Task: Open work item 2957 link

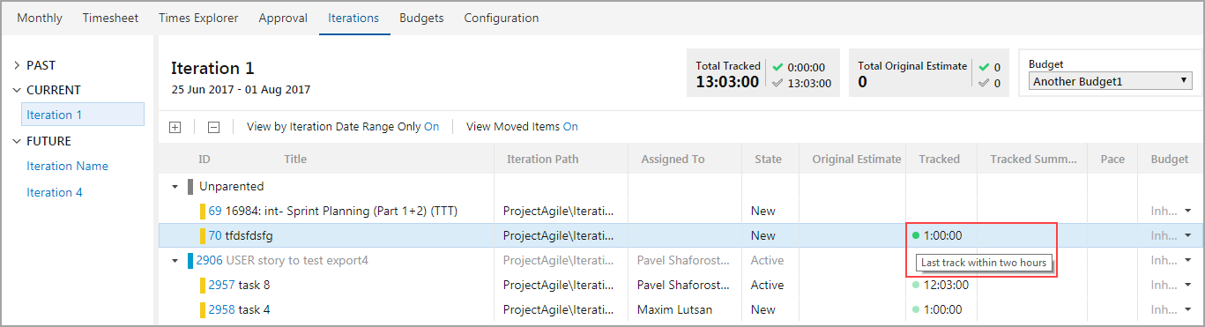Action: tap(222, 285)
